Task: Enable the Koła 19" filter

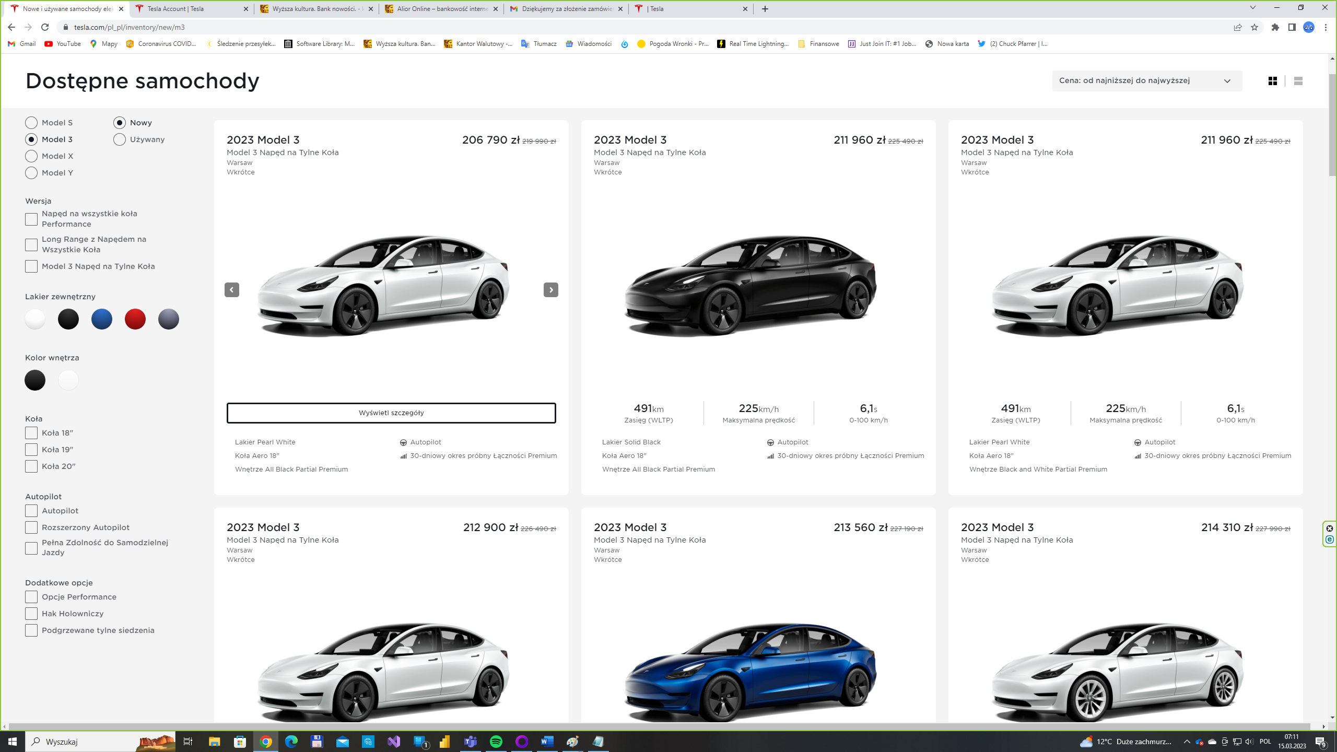Action: (x=31, y=450)
